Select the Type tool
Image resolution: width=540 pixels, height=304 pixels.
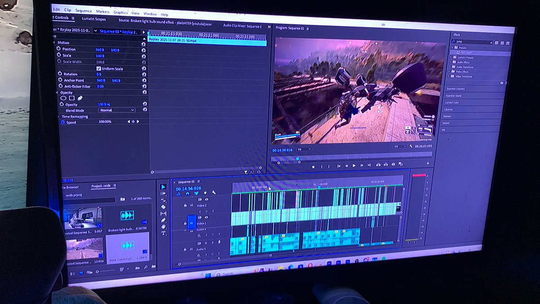click(164, 234)
